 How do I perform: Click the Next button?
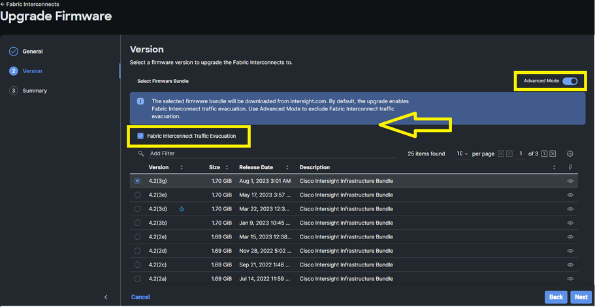pos(581,297)
